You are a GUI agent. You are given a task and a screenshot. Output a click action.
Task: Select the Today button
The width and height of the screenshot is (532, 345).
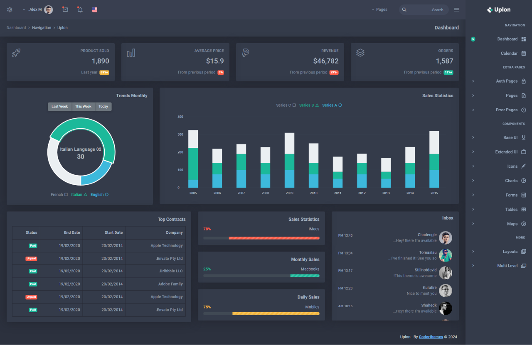(x=103, y=107)
